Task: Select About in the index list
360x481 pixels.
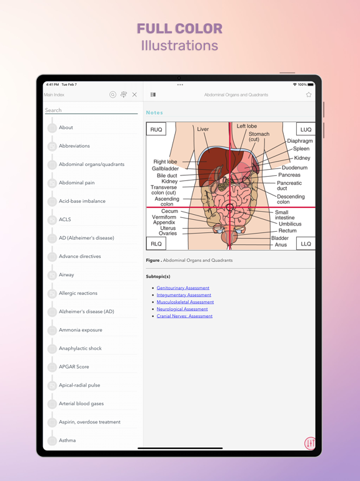Action: pyautogui.click(x=66, y=127)
